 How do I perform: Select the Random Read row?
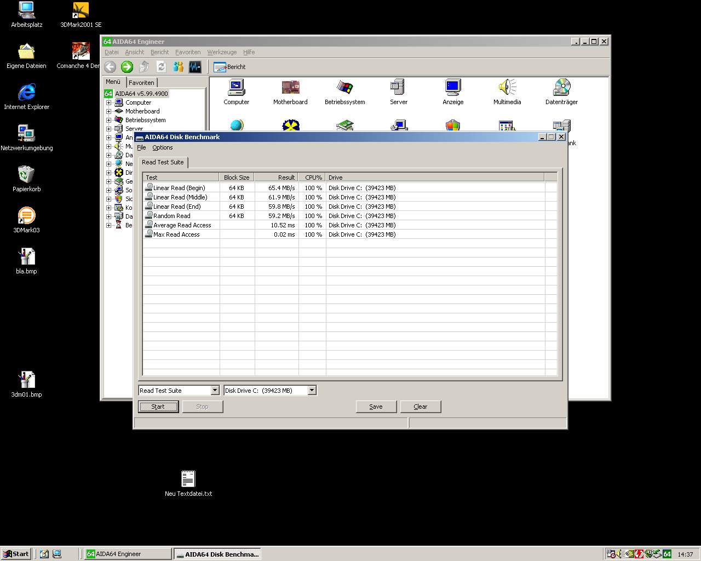[x=350, y=216]
